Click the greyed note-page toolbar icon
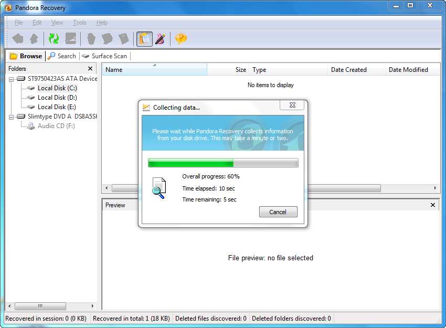 click(124, 39)
